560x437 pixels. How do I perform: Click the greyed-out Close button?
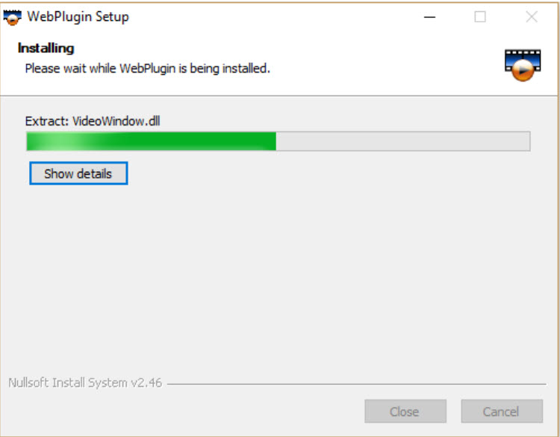405,412
